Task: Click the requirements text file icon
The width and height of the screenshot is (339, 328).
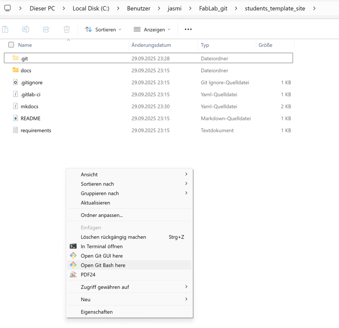Action: coord(15,130)
